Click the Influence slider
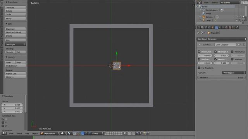 (221, 78)
